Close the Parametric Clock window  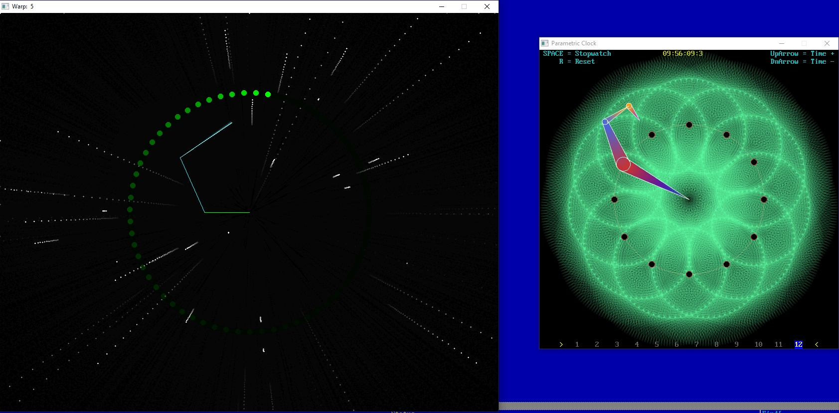(827, 43)
